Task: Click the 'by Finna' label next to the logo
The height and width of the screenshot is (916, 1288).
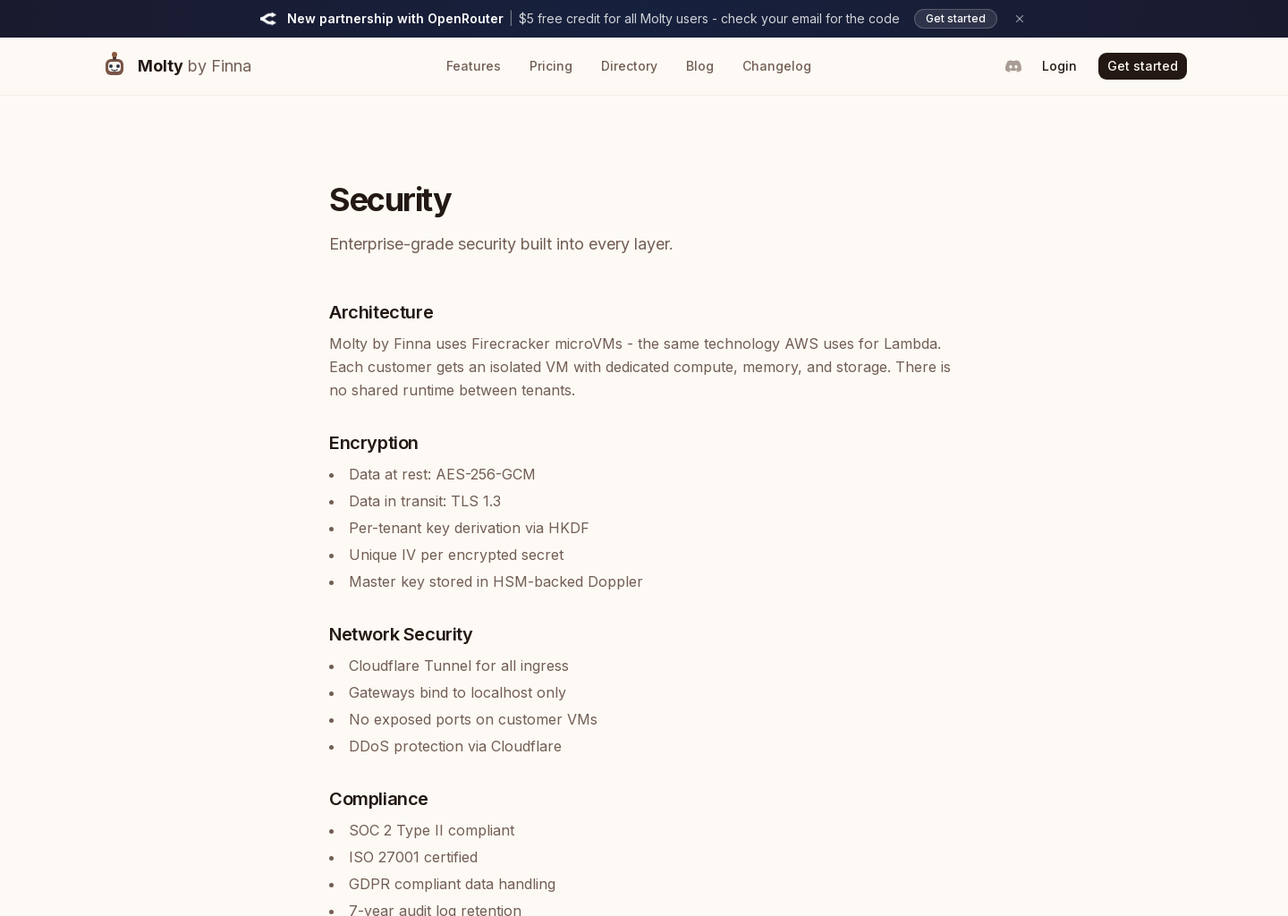Action: pos(218,66)
